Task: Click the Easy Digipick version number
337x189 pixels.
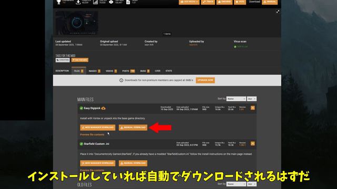Action: click(242, 109)
